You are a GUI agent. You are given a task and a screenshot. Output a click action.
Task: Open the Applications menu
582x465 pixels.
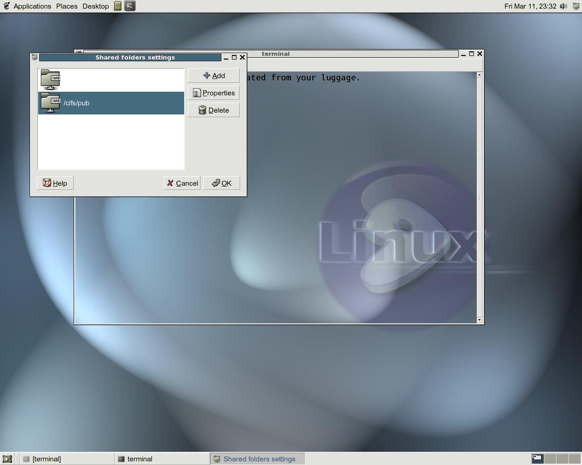(x=32, y=6)
